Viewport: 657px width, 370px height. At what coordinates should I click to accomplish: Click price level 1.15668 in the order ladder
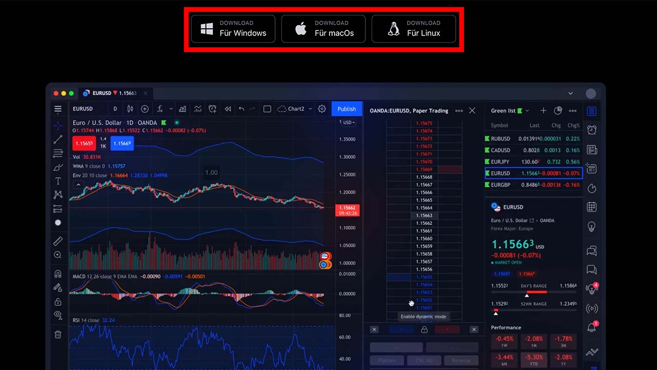[424, 177]
